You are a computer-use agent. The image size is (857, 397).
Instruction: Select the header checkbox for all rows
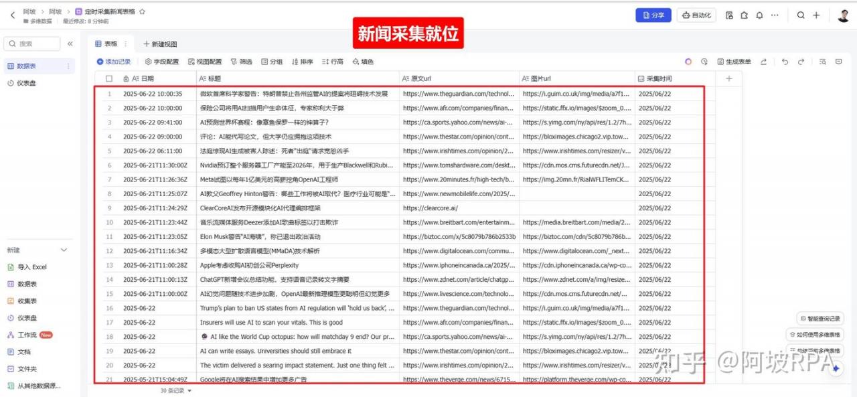click(x=109, y=79)
